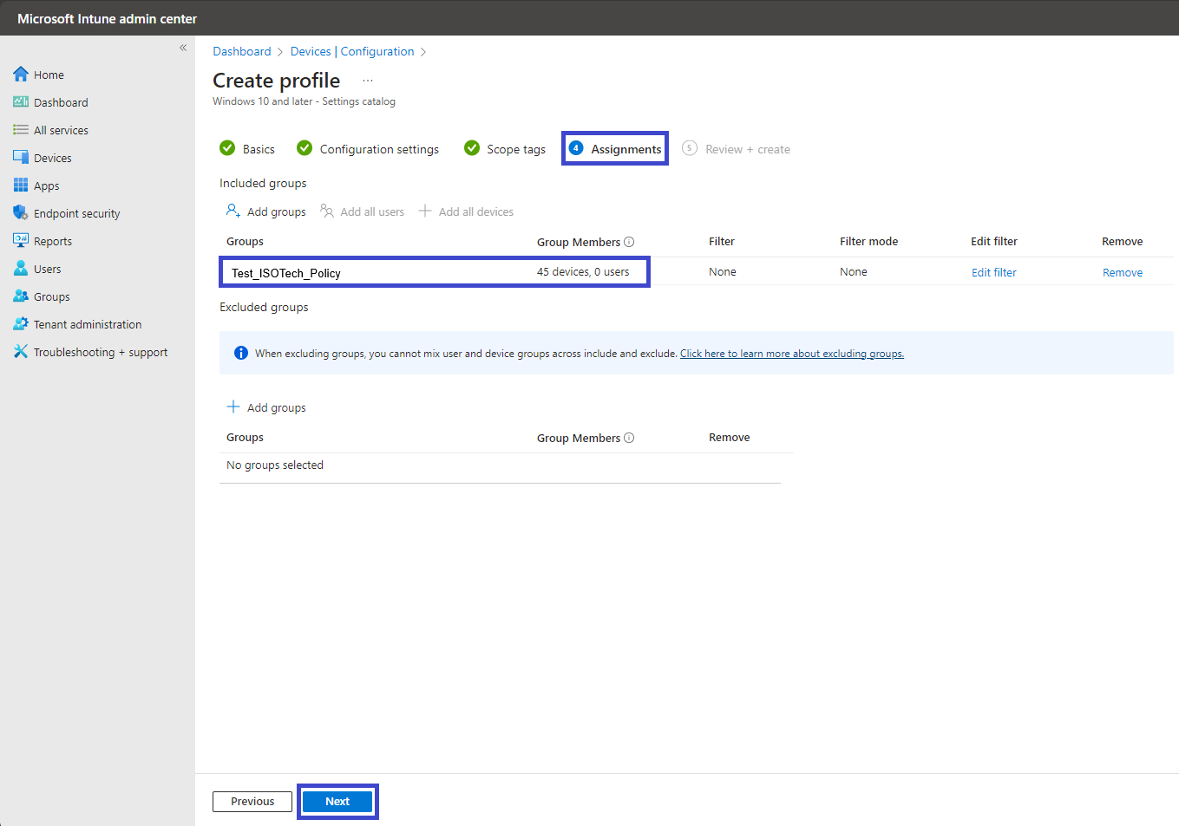The image size is (1179, 826).
Task: Open the more options ellipsis beside Create profile
Action: (x=368, y=81)
